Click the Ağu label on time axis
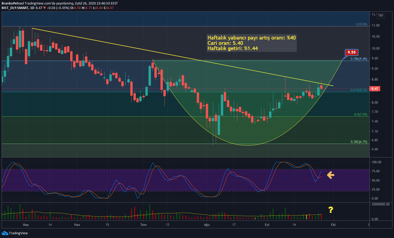Screen dimensions: 394x238 [x=207, y=225]
